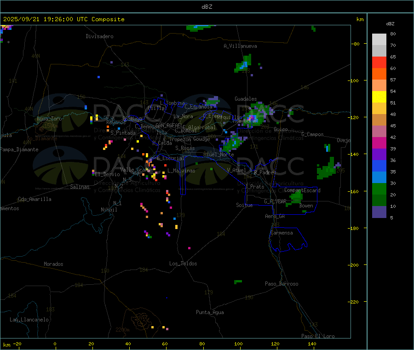
Task: Click the 'El_Desvio' map label
Action: [x=107, y=174]
